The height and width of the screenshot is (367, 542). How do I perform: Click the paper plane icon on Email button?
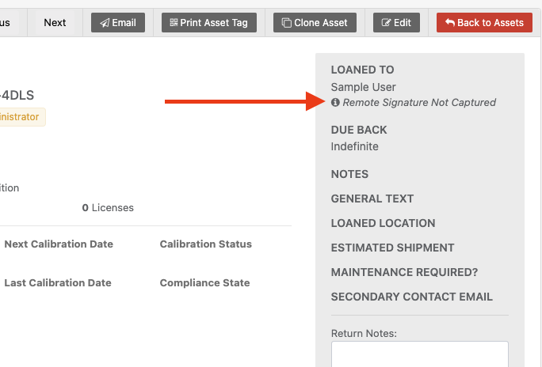pos(105,23)
